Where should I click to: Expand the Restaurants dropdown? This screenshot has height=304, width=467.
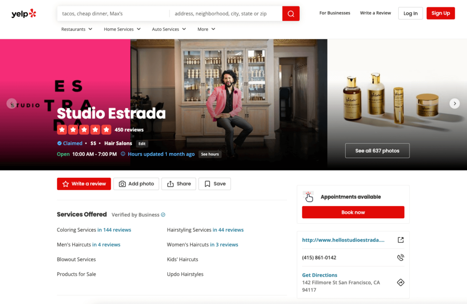tap(77, 29)
